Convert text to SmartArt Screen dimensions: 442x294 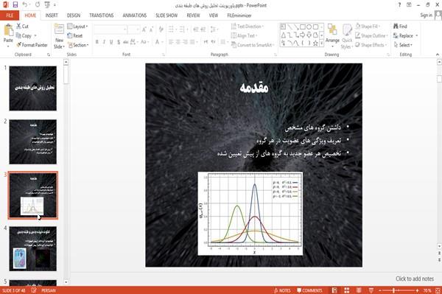coord(252,45)
